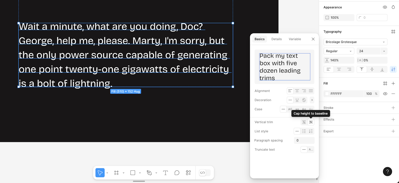Switch to the Details tab
The width and height of the screenshot is (399, 183).
coord(276,39)
